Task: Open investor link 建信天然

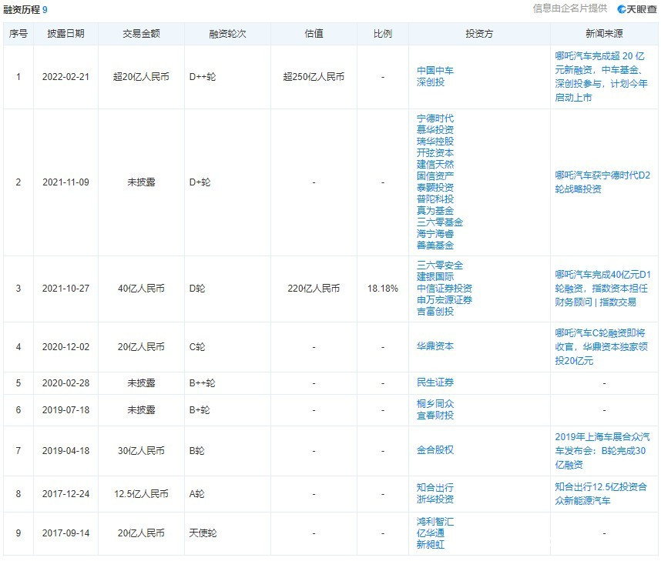Action: pyautogui.click(x=435, y=165)
